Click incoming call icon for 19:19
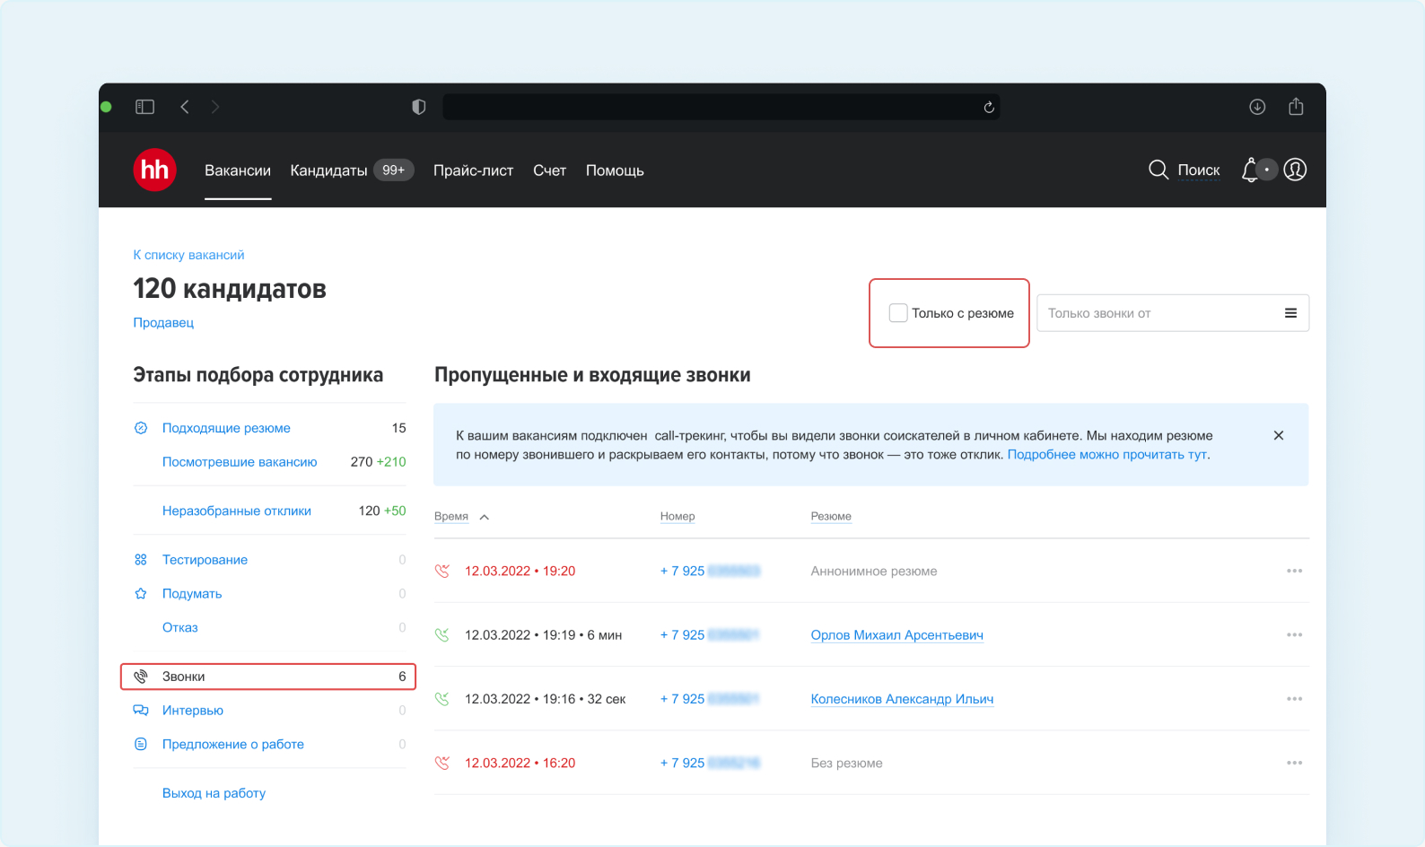Screen dimensions: 1425x847 [441, 634]
